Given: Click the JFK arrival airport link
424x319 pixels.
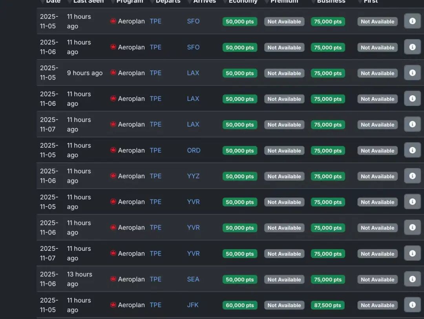Looking at the screenshot, I should point(193,305).
